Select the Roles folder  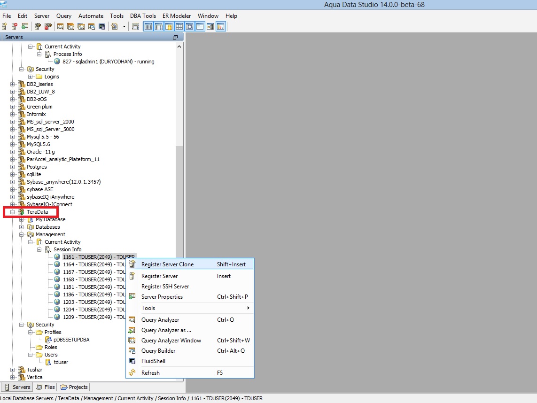coord(51,347)
